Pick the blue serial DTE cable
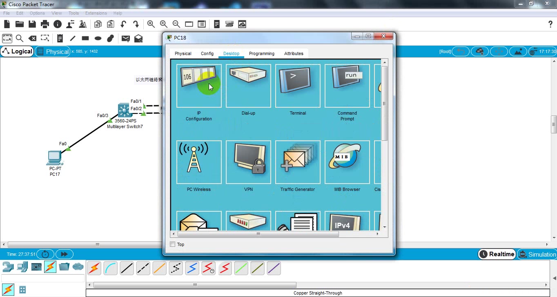Image resolution: width=557 pixels, height=297 pixels. click(x=192, y=268)
